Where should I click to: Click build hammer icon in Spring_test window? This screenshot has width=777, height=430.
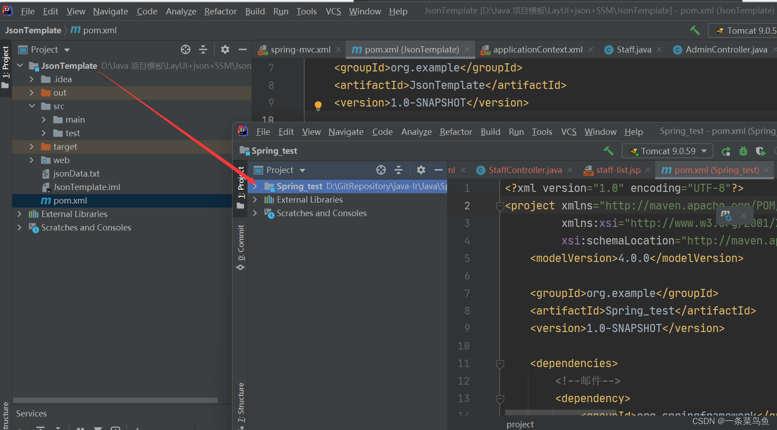point(608,151)
